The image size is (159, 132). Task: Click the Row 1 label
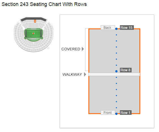coord(126,112)
